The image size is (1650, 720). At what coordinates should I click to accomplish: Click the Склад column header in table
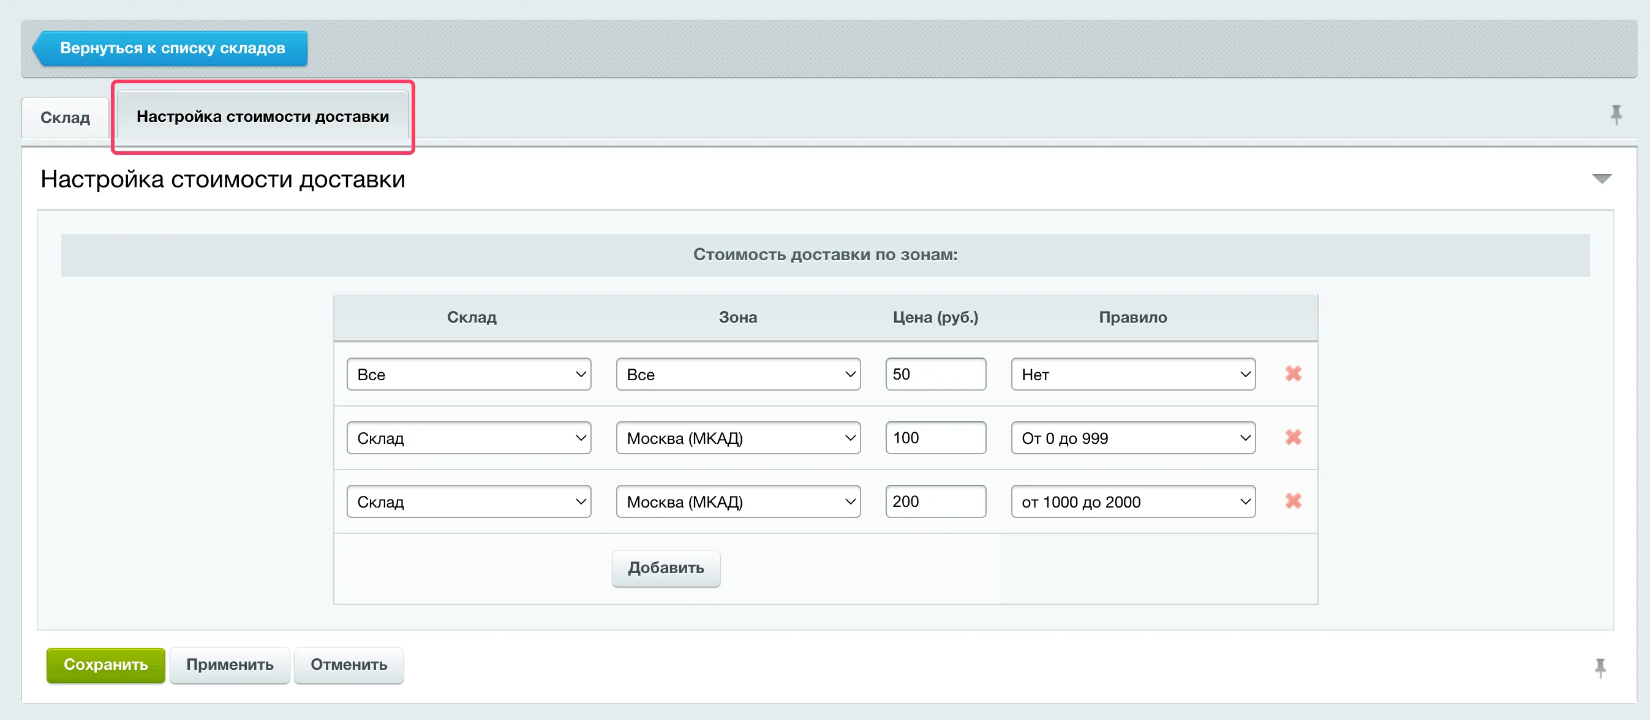(x=472, y=317)
